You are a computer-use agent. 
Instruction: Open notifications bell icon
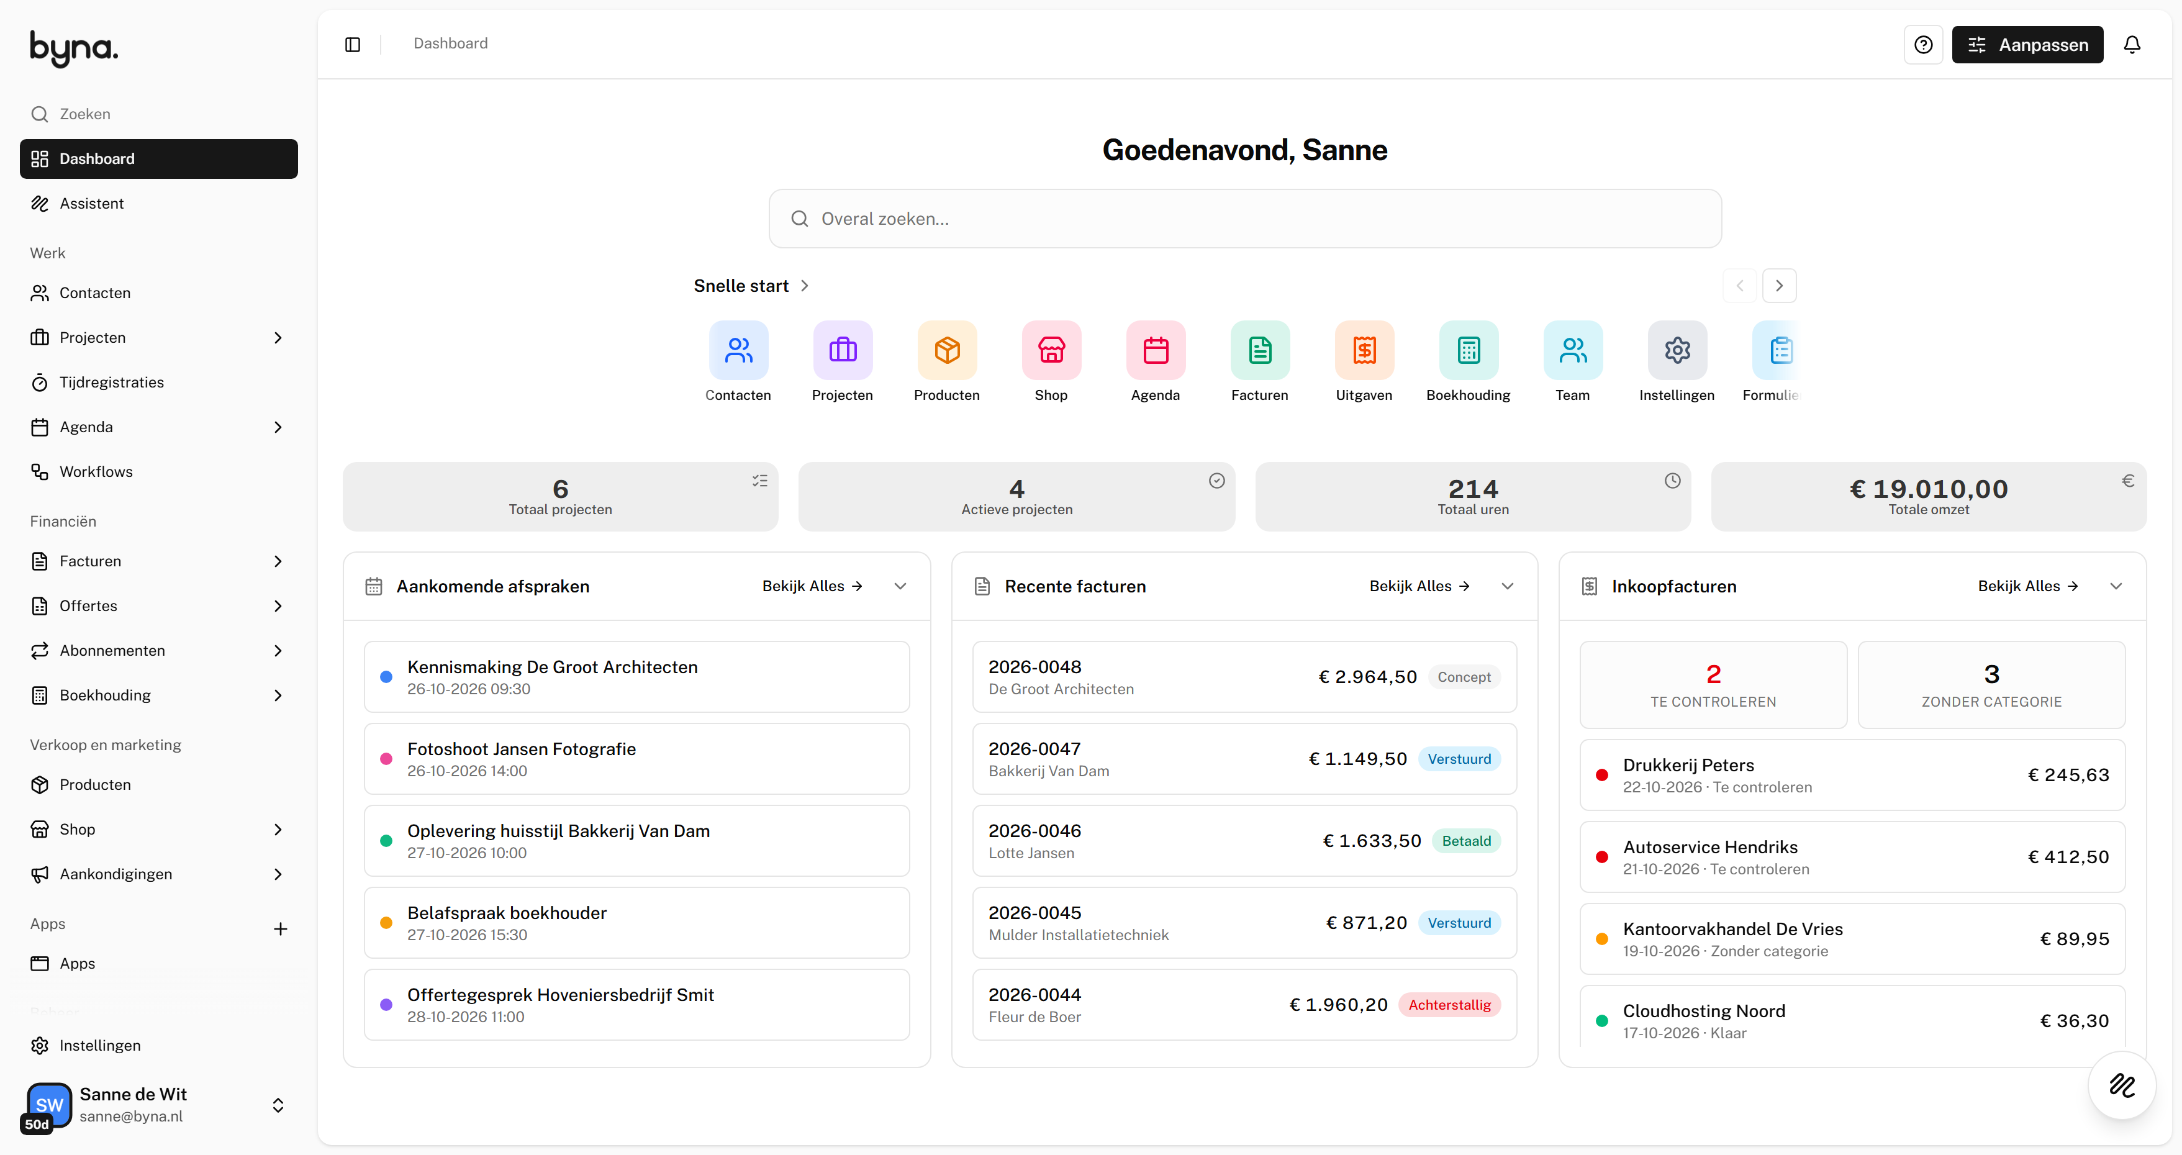click(2132, 45)
